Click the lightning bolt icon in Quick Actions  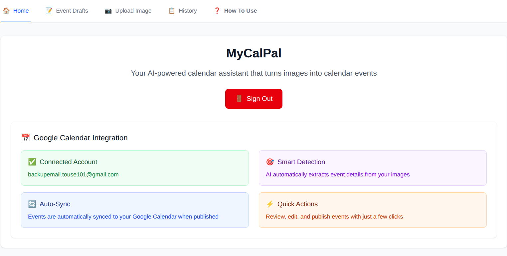270,204
